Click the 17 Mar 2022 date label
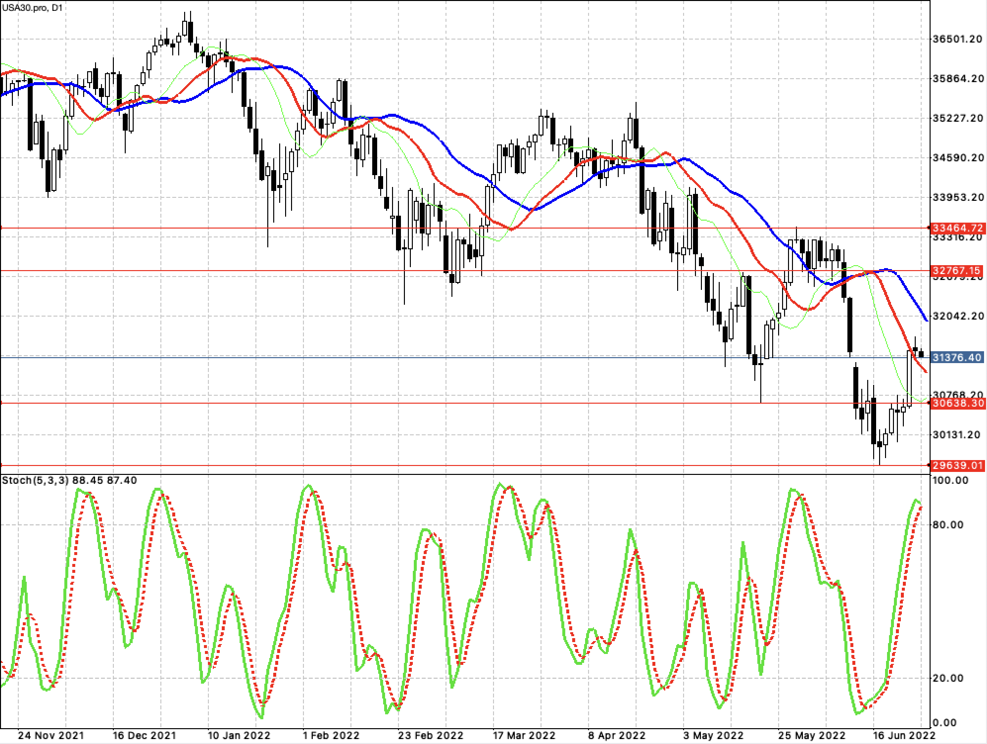987x744 pixels. click(524, 735)
